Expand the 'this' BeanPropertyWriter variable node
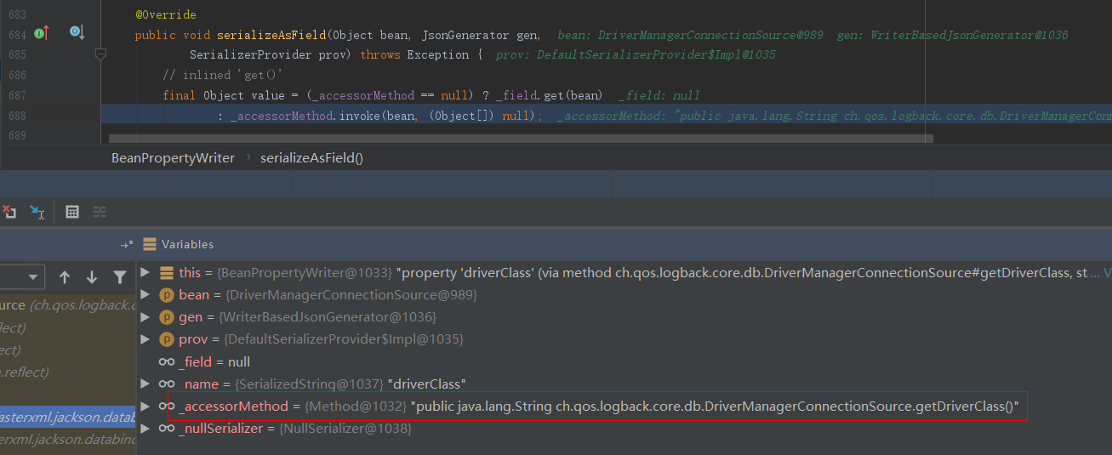 145,273
